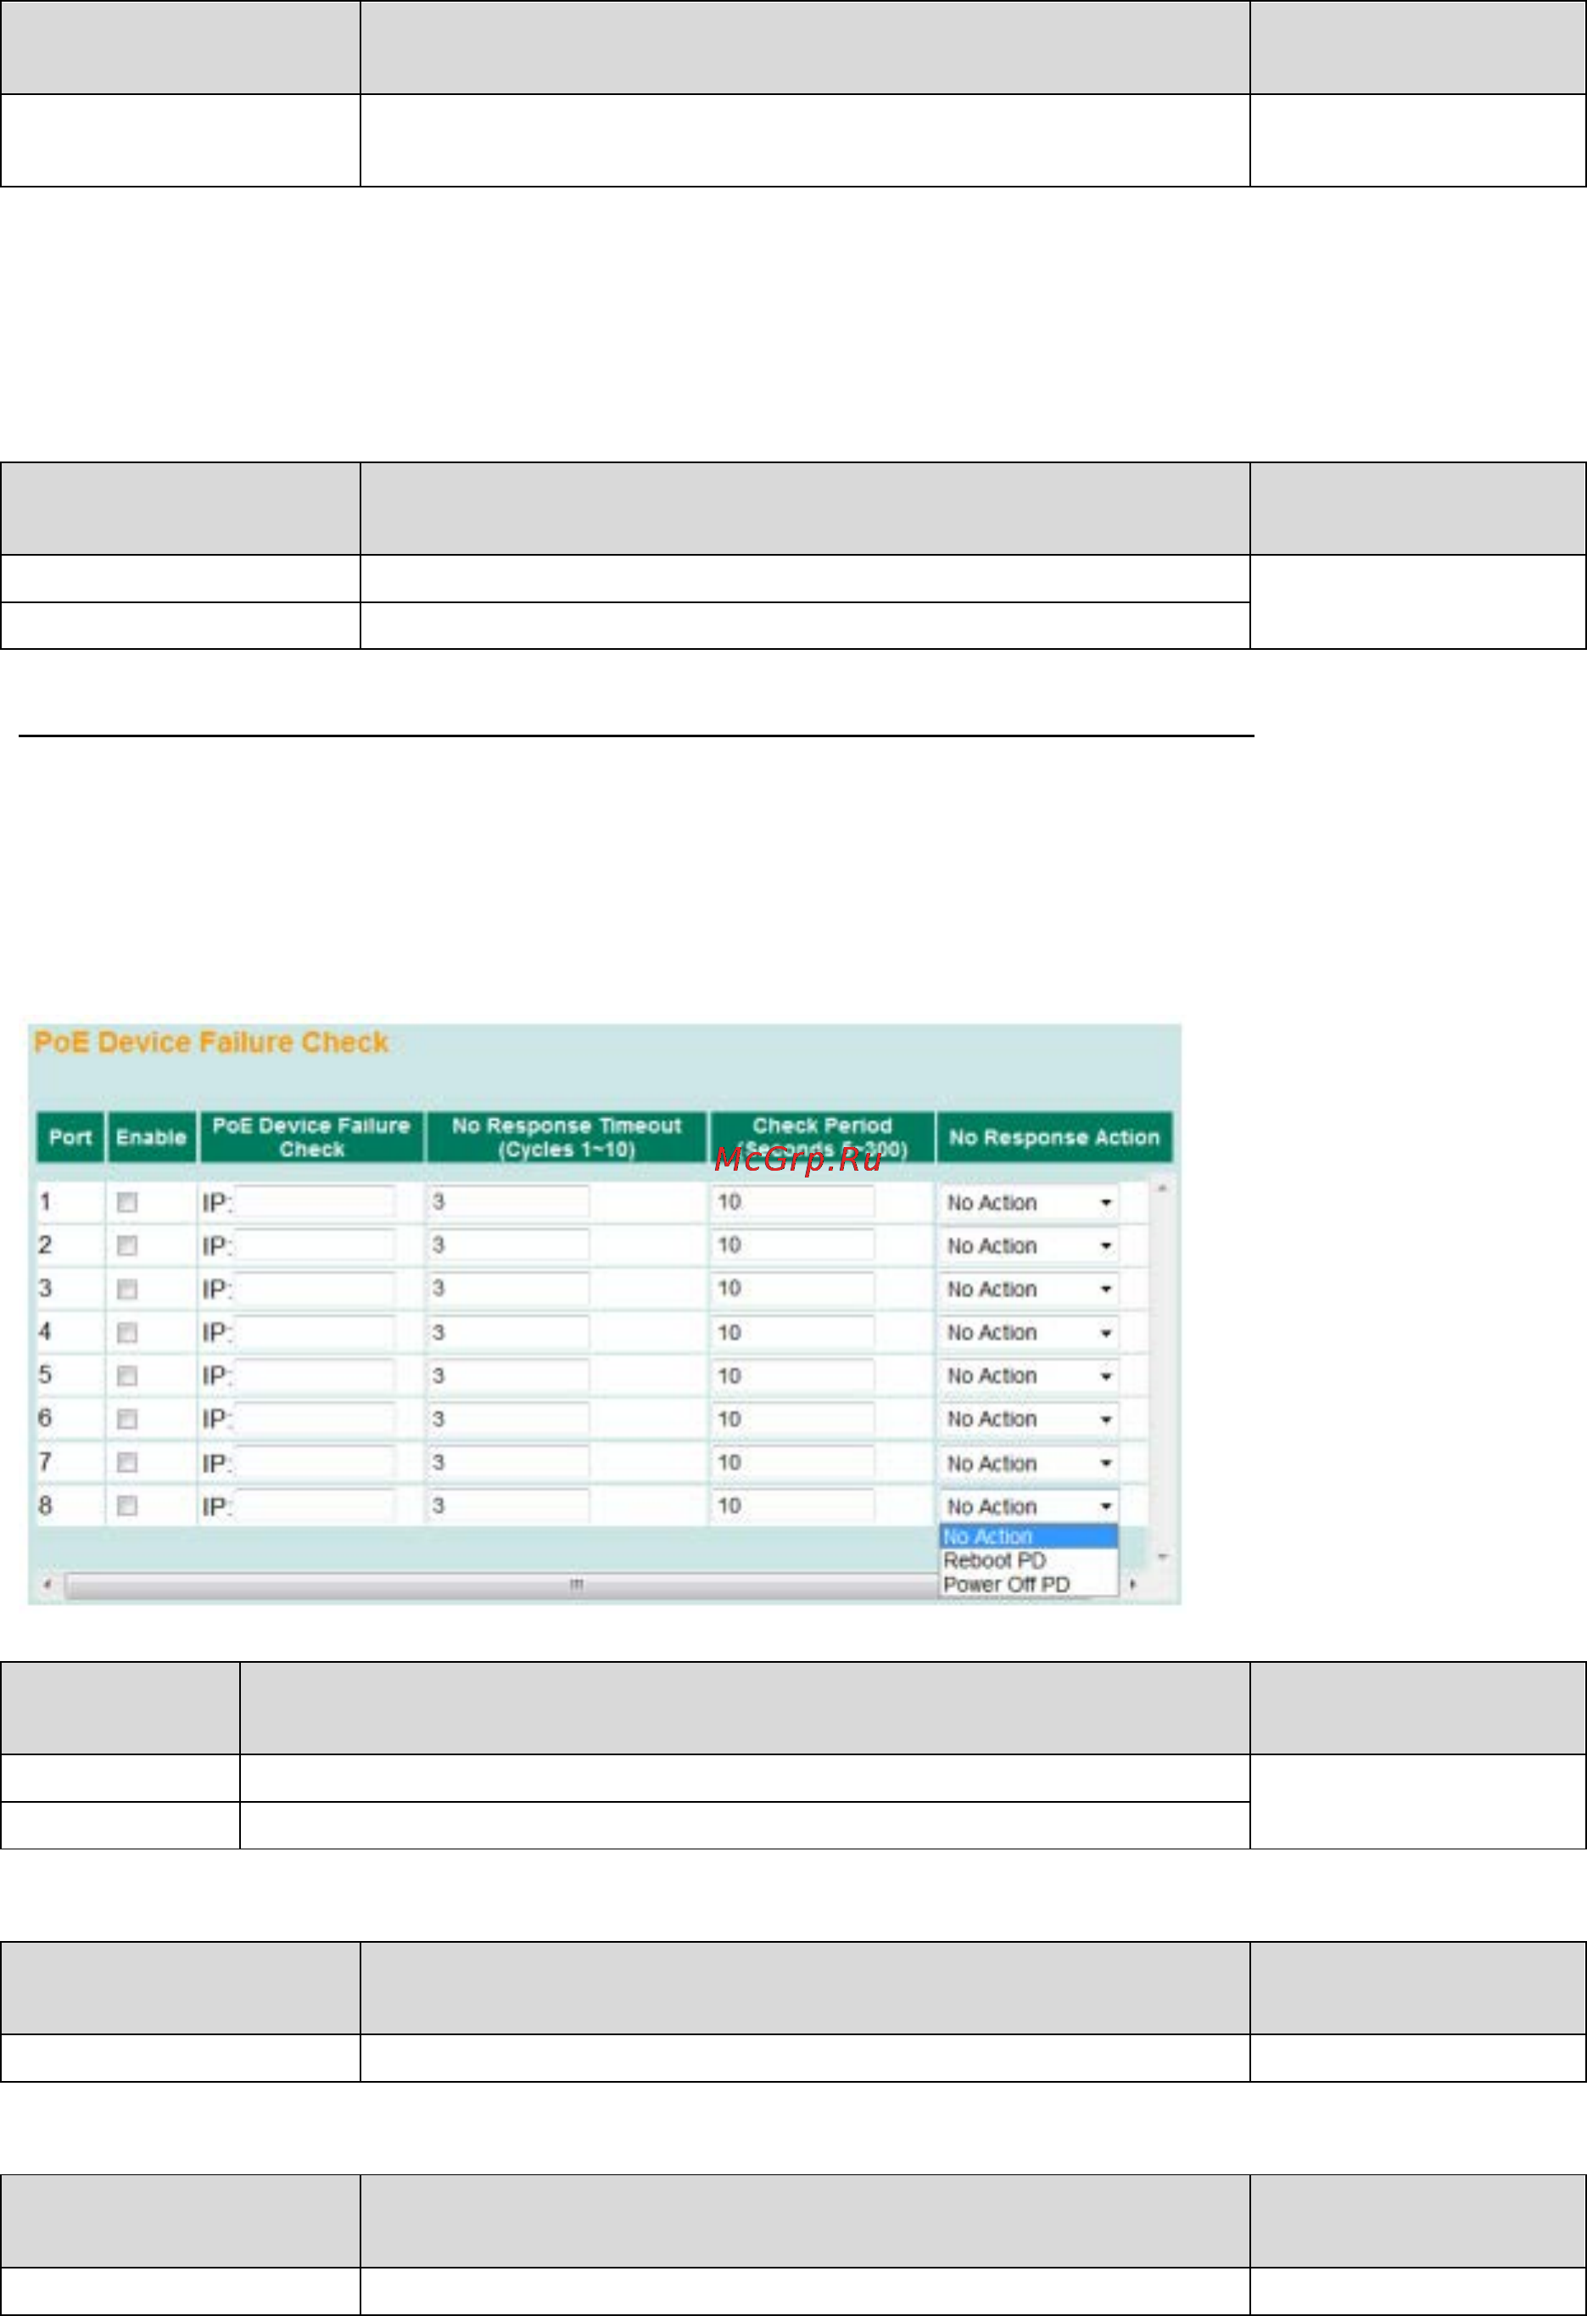Click the Check Period field for port 7
This screenshot has width=1587, height=2316.
coord(794,1463)
